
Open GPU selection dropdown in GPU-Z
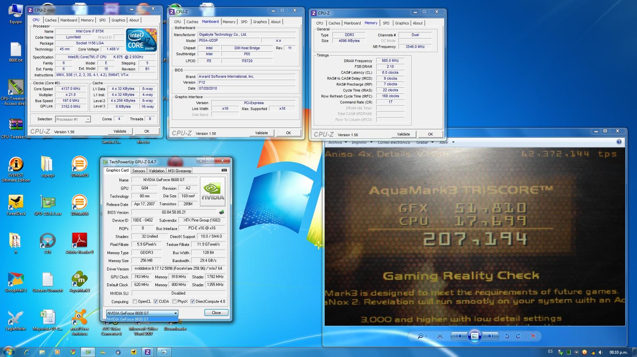pos(142,313)
